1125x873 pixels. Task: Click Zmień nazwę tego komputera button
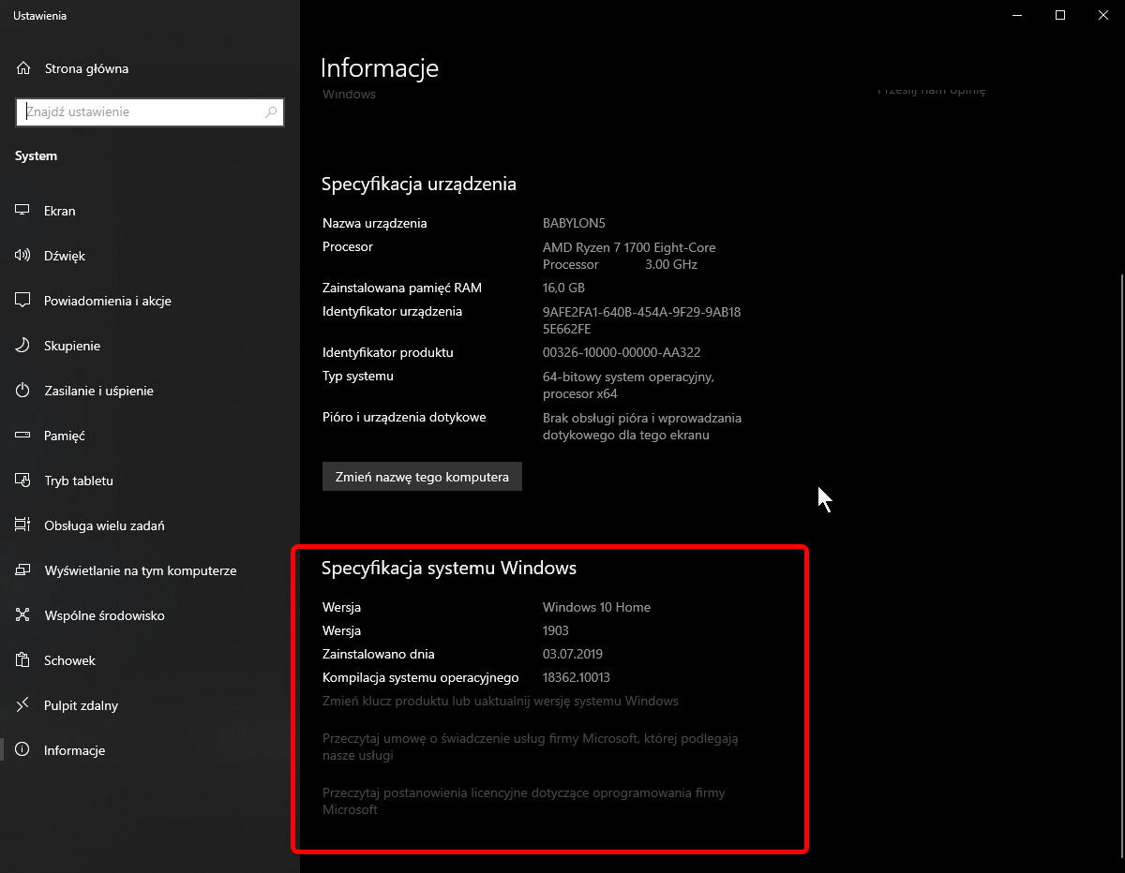pos(422,477)
